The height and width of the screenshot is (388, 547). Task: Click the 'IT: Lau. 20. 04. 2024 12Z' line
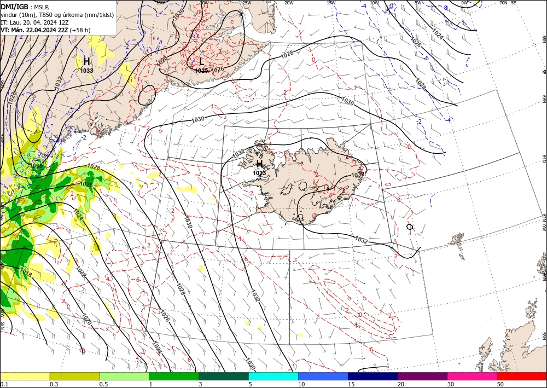[x=34, y=22]
